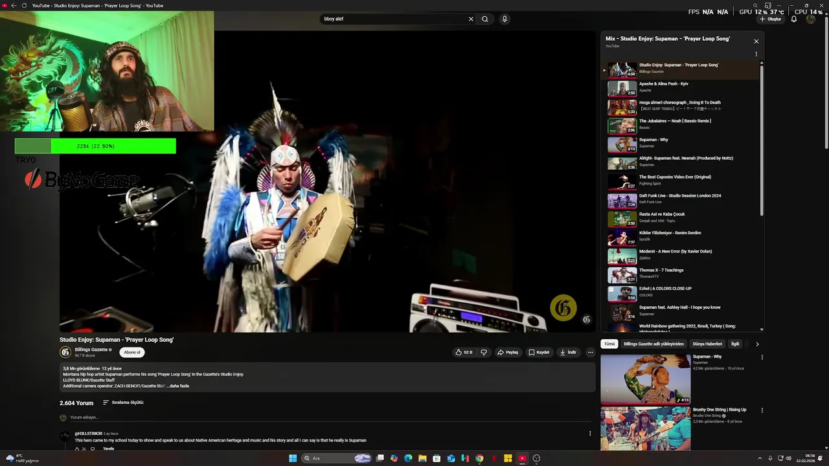Image resolution: width=829 pixels, height=466 pixels.
Task: Click the Oluştur create button
Action: tap(771, 19)
